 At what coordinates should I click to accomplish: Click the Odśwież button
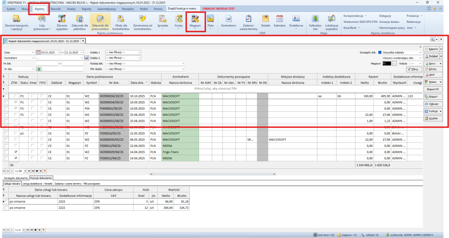[x=432, y=104]
